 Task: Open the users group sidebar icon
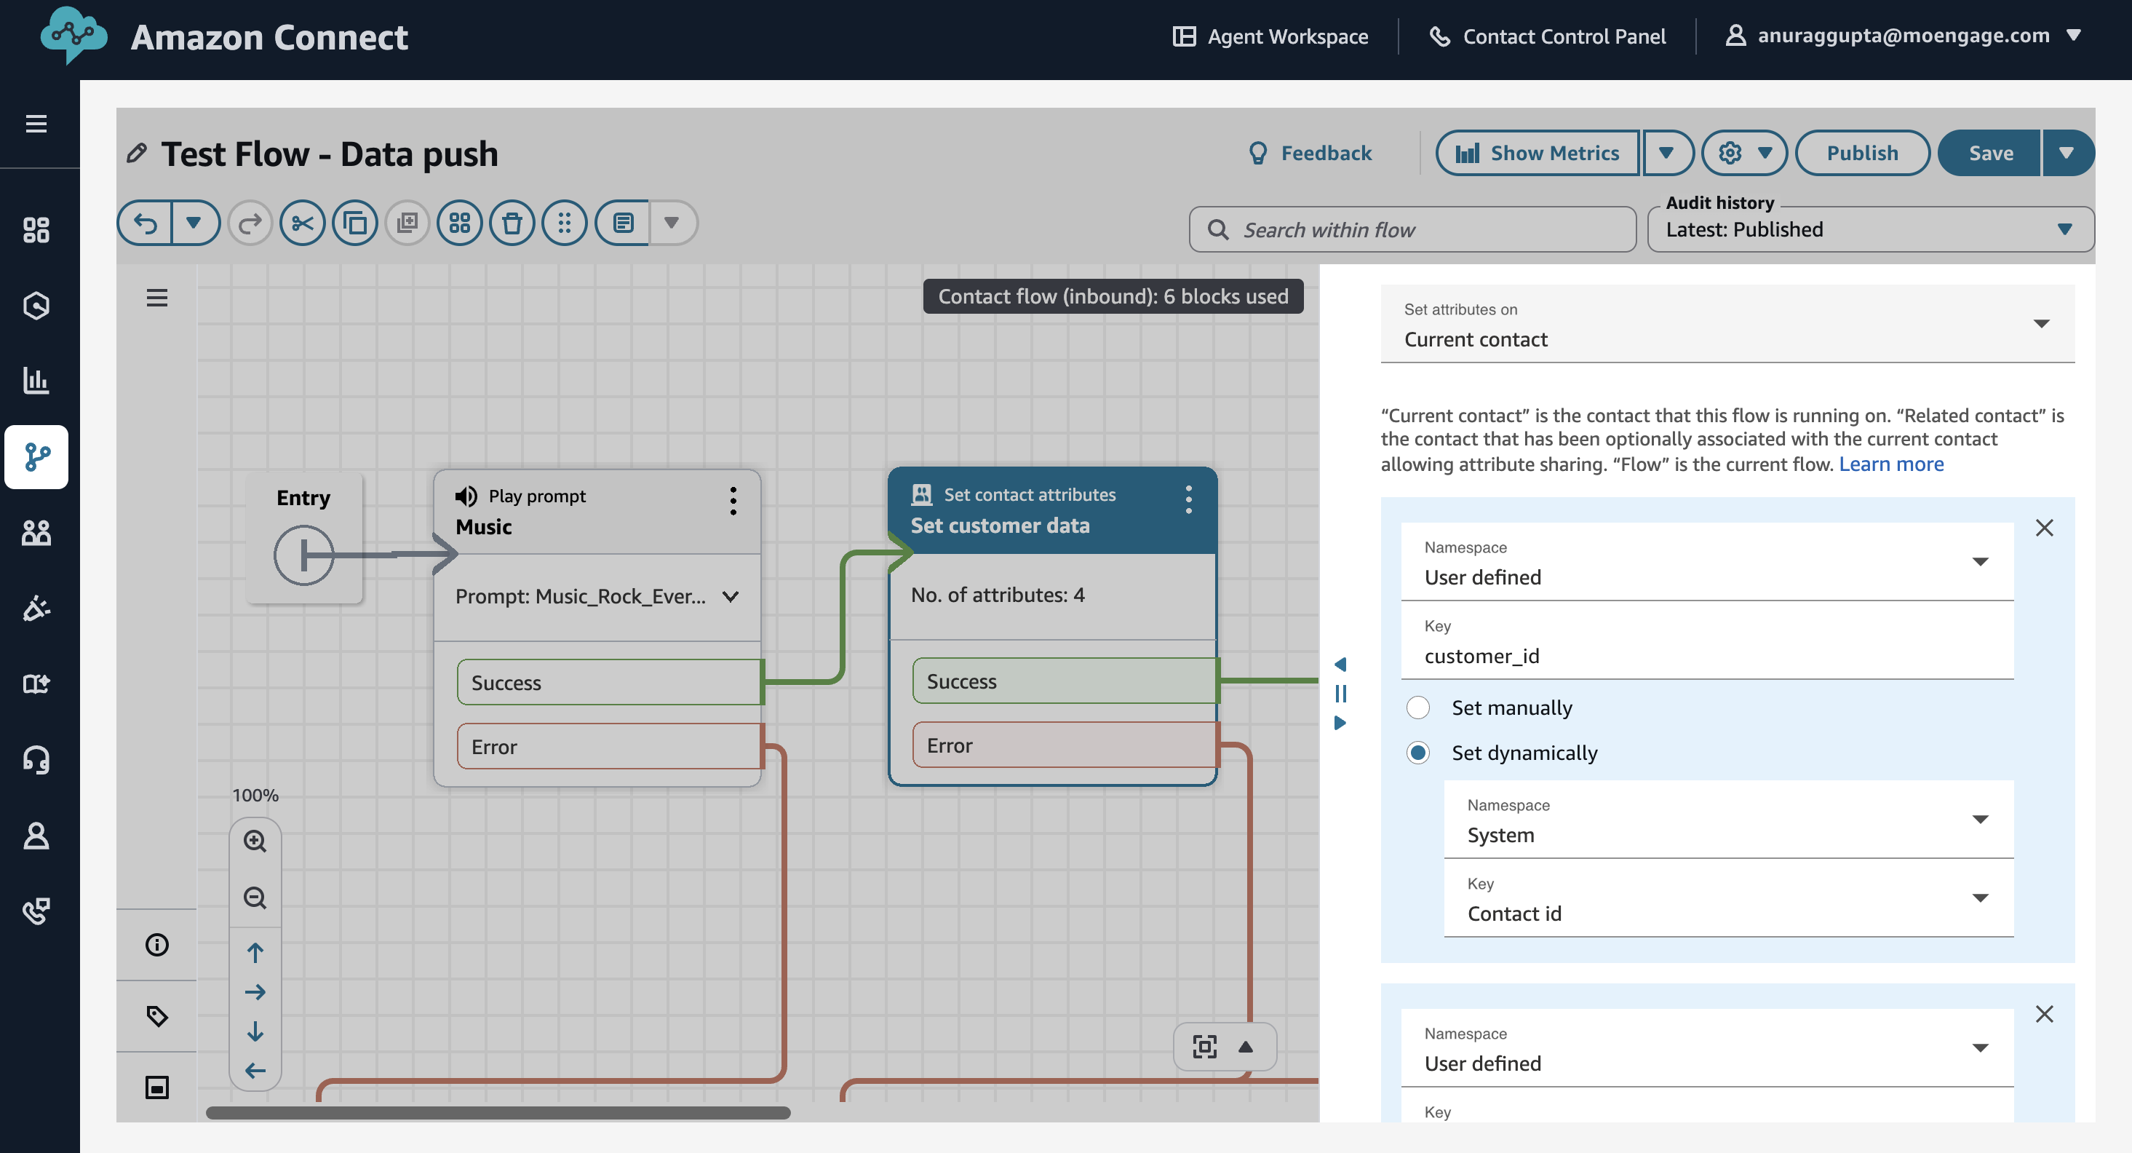pos(36,532)
